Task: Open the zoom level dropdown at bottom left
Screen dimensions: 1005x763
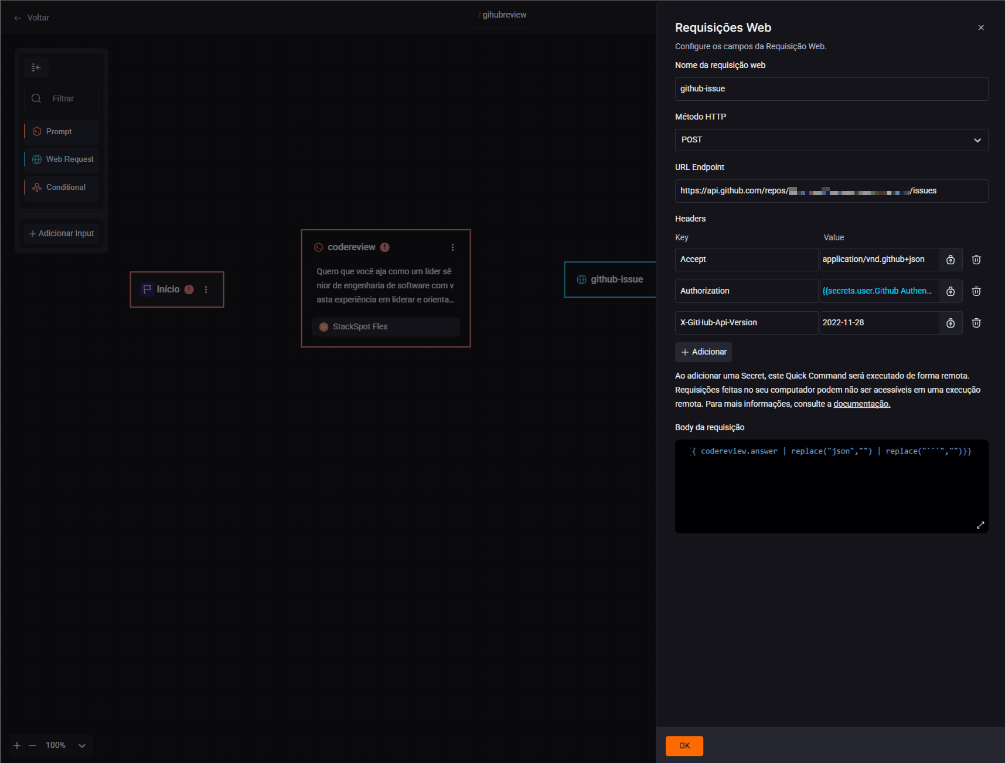Action: (81, 745)
